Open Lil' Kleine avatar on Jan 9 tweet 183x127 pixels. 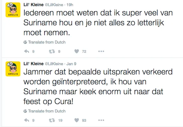tap(13, 69)
